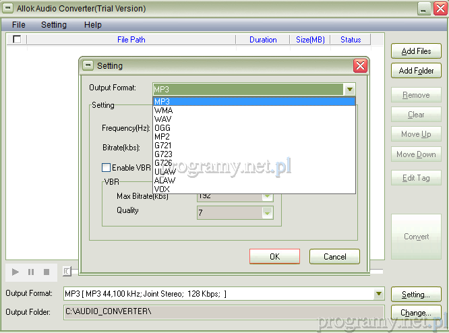The height and width of the screenshot is (333, 449).
Task: Open the Help menu
Action: [x=93, y=25]
